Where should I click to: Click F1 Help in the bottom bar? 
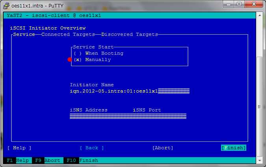point(18,160)
